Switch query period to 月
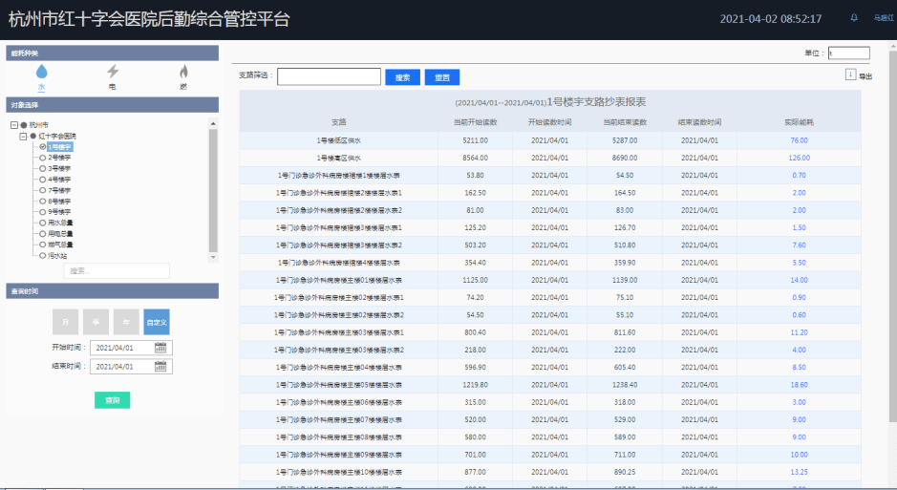This screenshot has width=897, height=490. point(65,322)
